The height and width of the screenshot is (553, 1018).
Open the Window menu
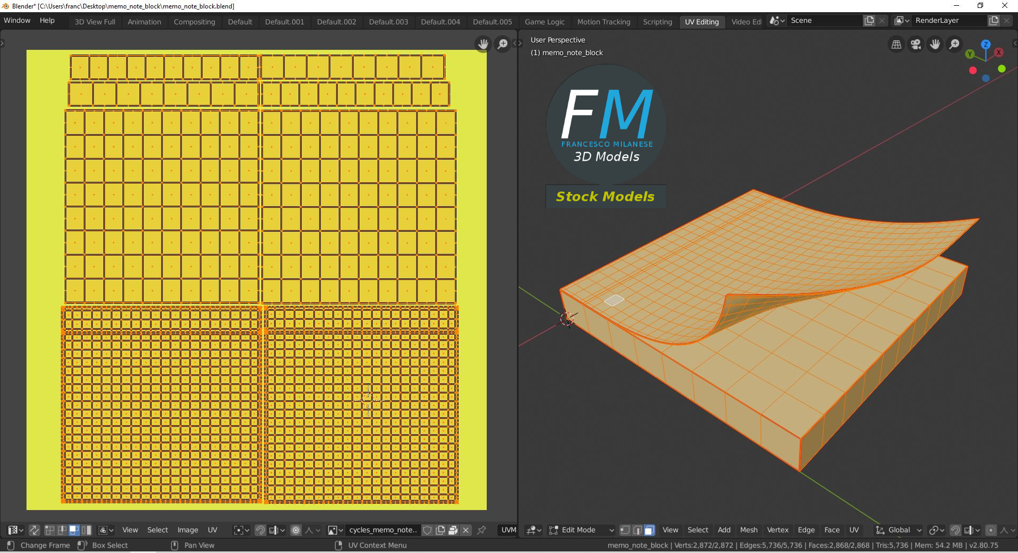tap(17, 20)
